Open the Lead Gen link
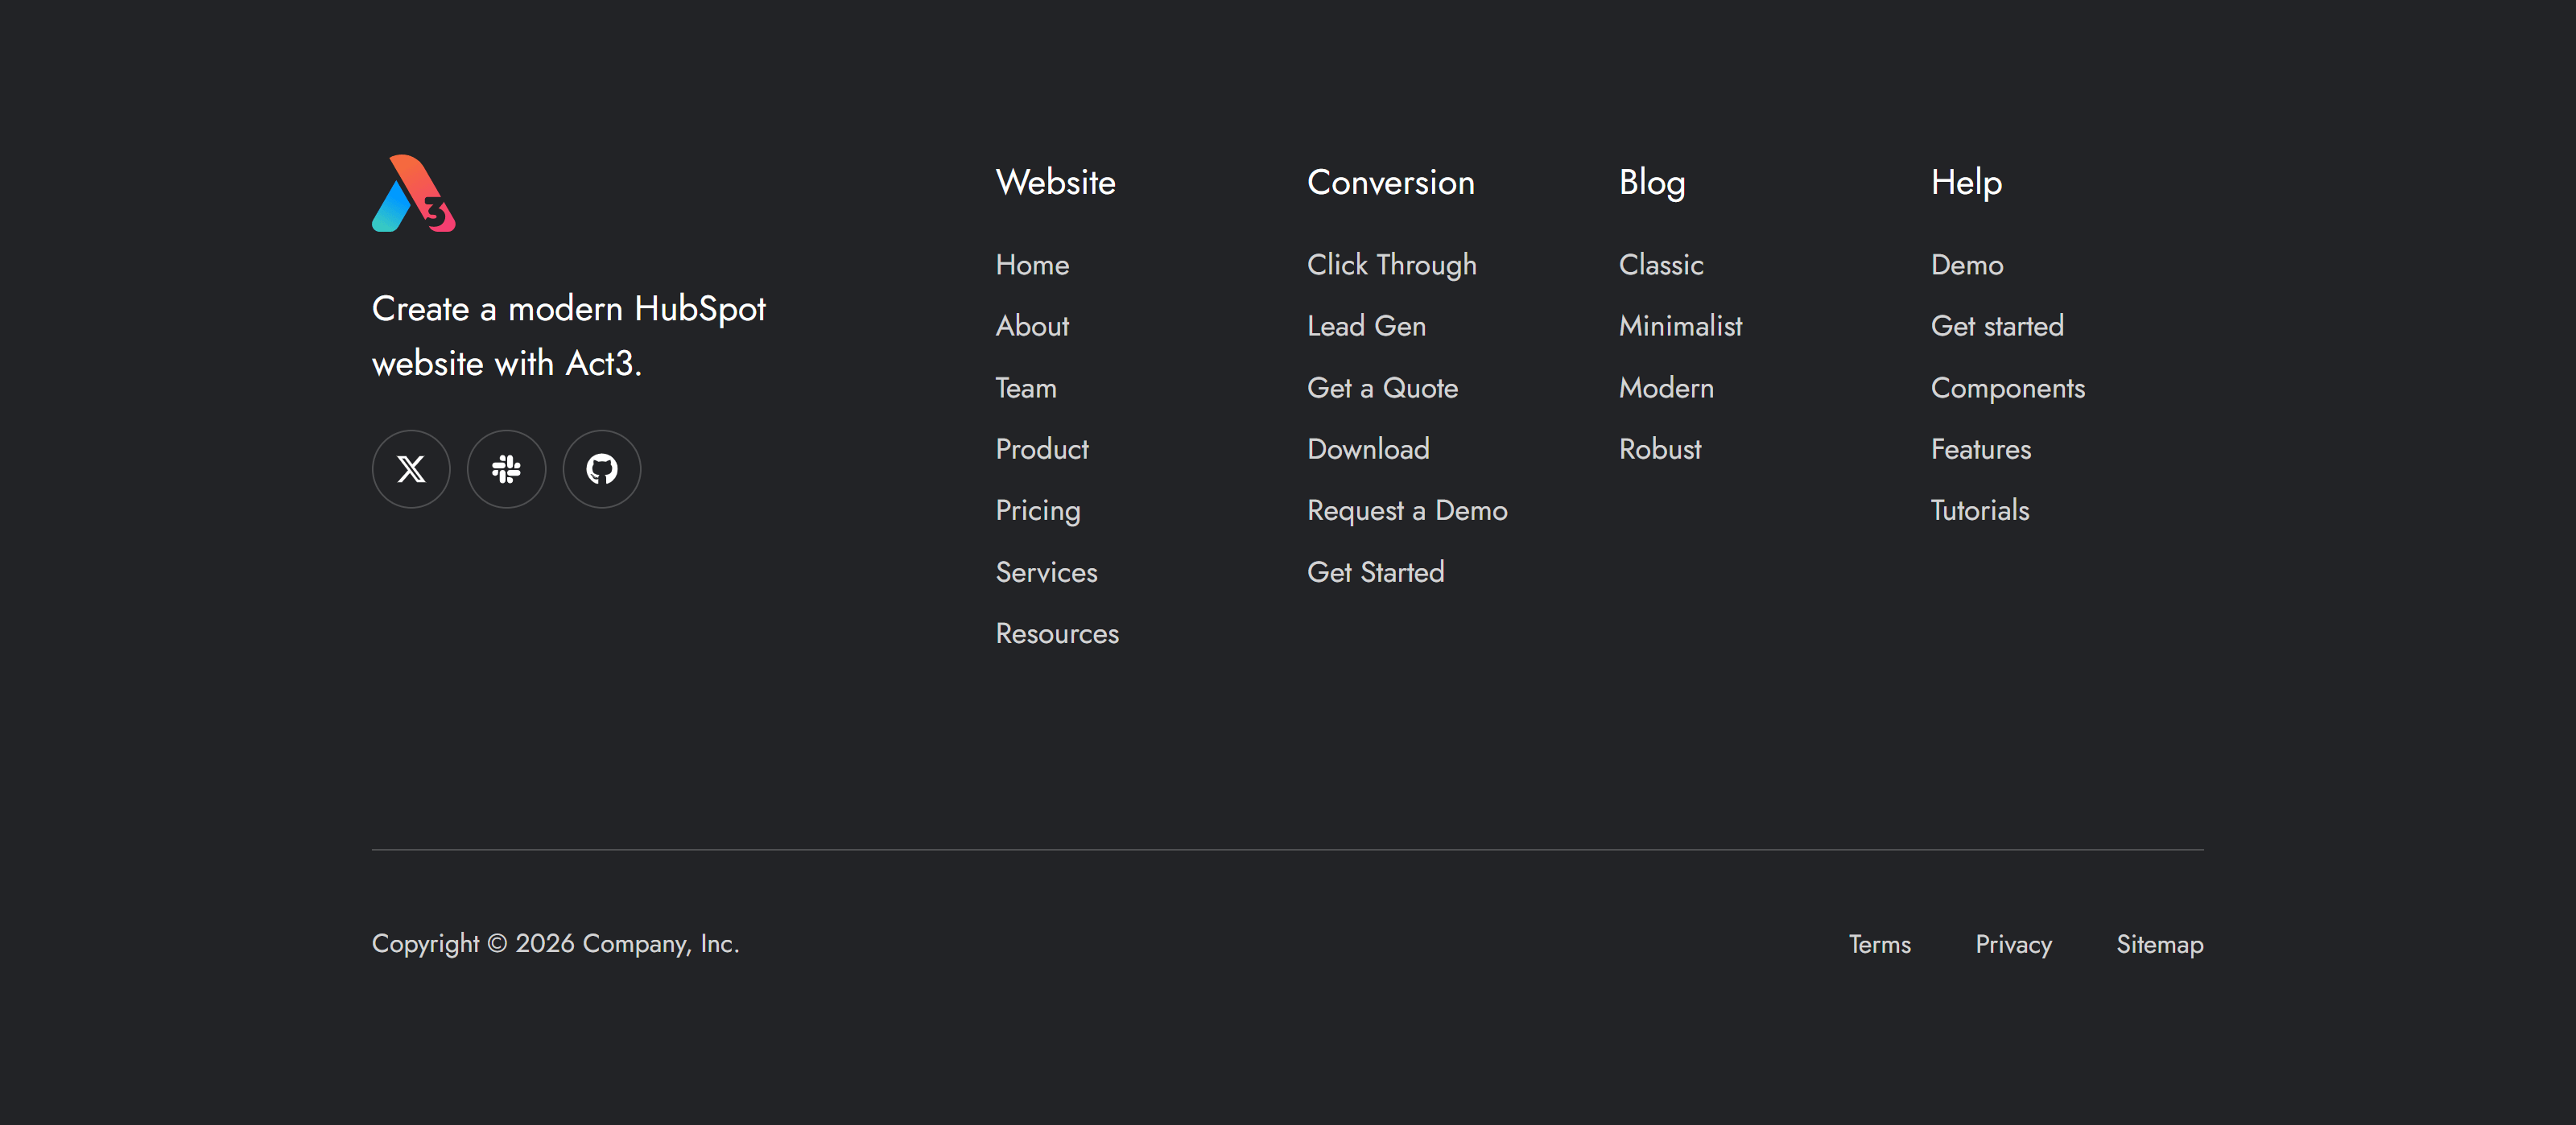 point(1366,326)
